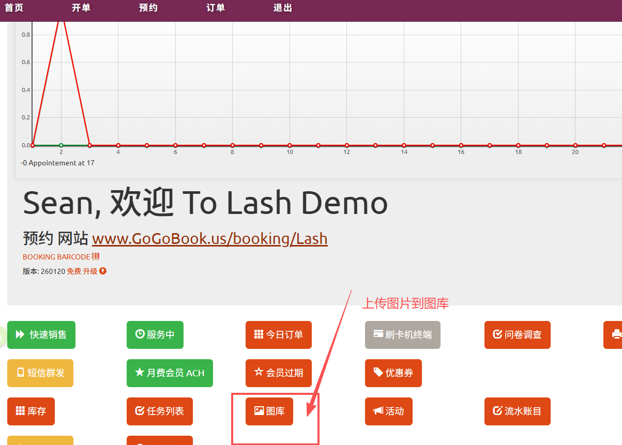Click the 免费 升级 upgrade link

pyautogui.click(x=86, y=271)
